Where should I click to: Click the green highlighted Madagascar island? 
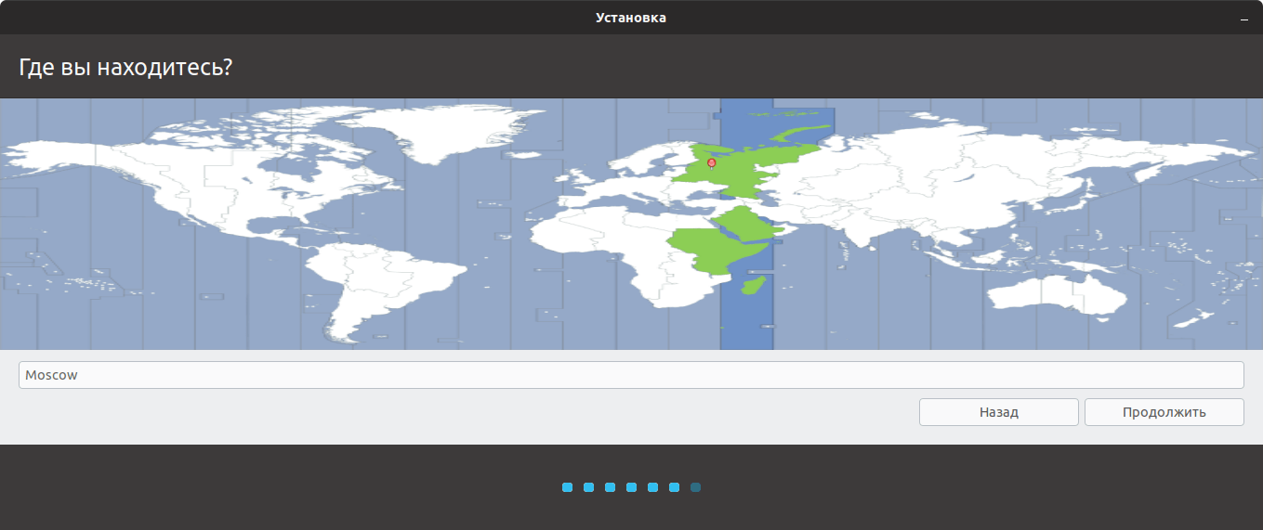[x=754, y=285]
